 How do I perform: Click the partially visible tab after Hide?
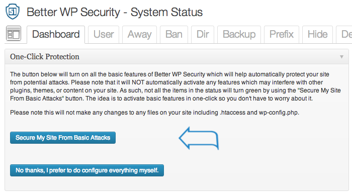tap(344, 34)
